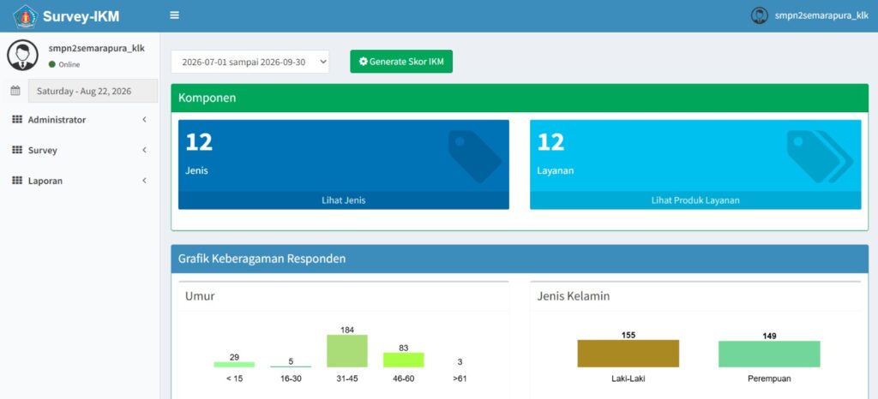Click the hamburger menu icon in header

point(175,15)
